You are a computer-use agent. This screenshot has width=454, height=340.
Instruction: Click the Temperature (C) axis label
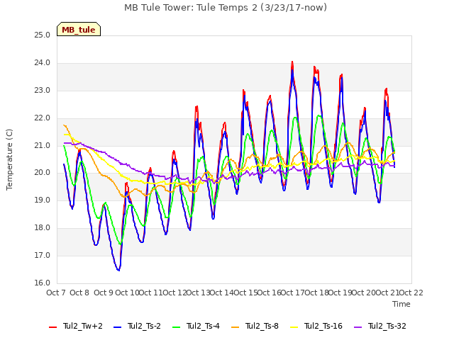pyautogui.click(x=9, y=159)
